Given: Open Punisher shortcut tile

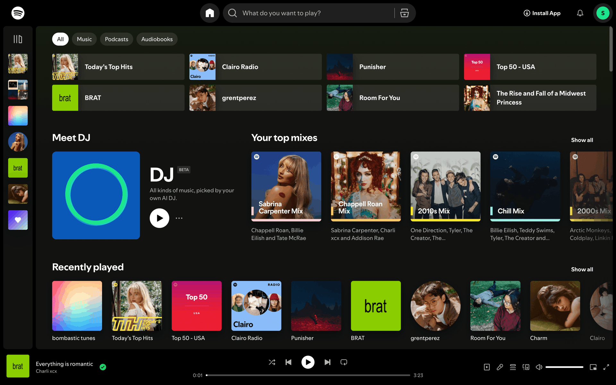Looking at the screenshot, I should pos(393,67).
